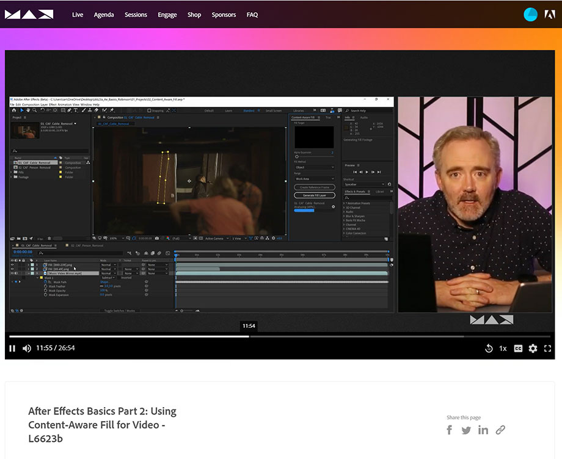This screenshot has width=562, height=459.
Task: Toggle closed captions on the video
Action: tap(518, 349)
